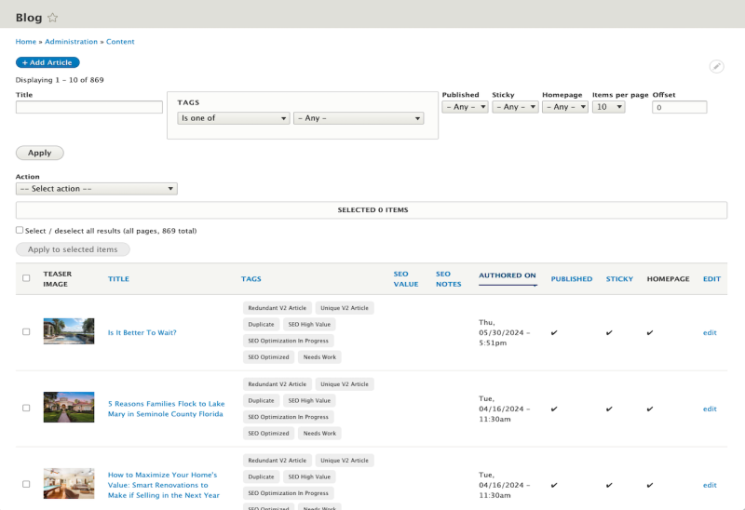Image resolution: width=745 pixels, height=510 pixels.
Task: Click edit link for How to Maximize row
Action: point(710,485)
